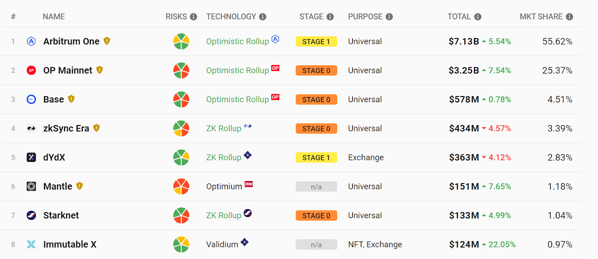Click the info icon next to RISKS

coord(193,17)
